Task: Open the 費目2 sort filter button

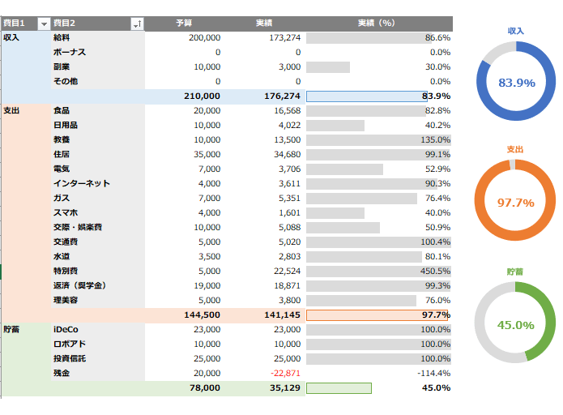Action: 137,24
